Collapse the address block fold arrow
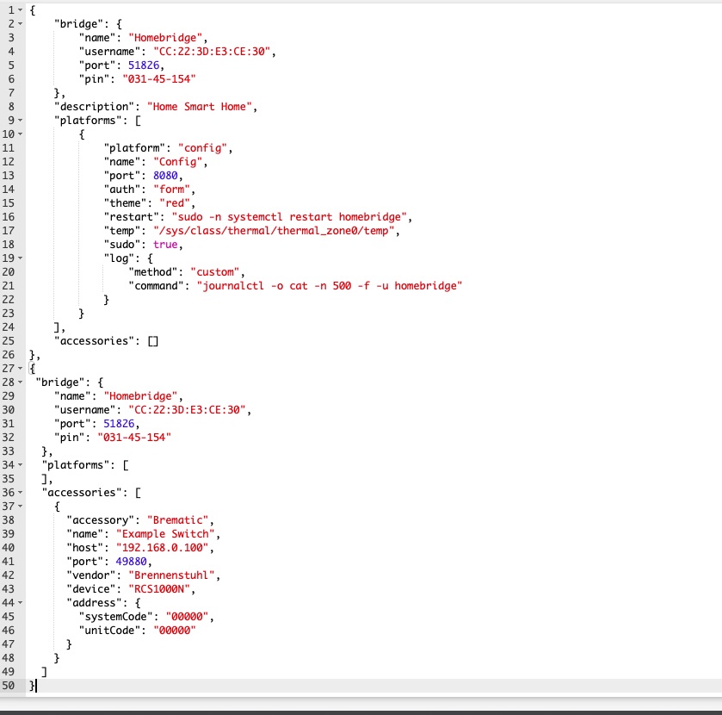The image size is (722, 715). coord(21,602)
